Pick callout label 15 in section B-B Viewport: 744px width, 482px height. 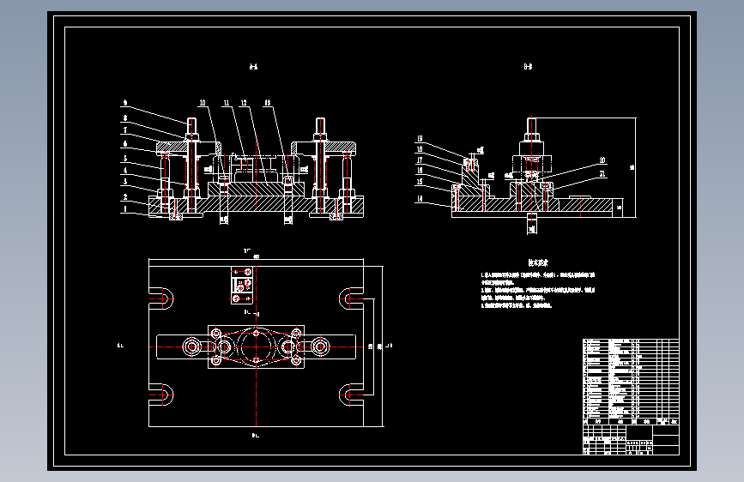420,182
